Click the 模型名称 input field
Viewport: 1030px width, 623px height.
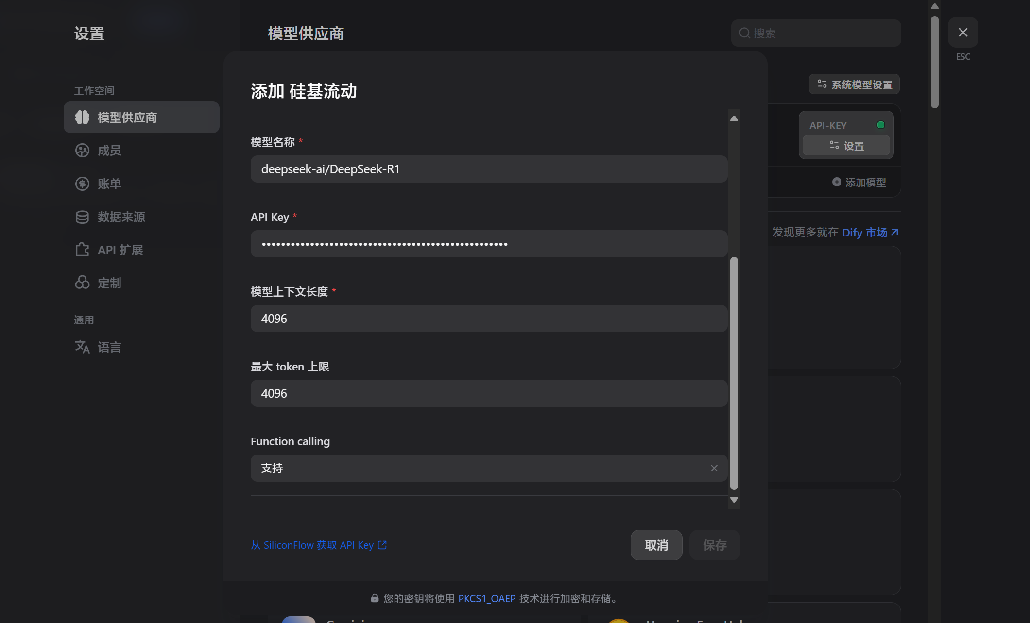point(488,169)
